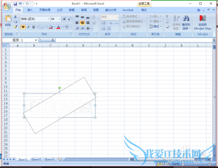Open the fill color dropdown arrow
The image size is (218, 168).
54,27
